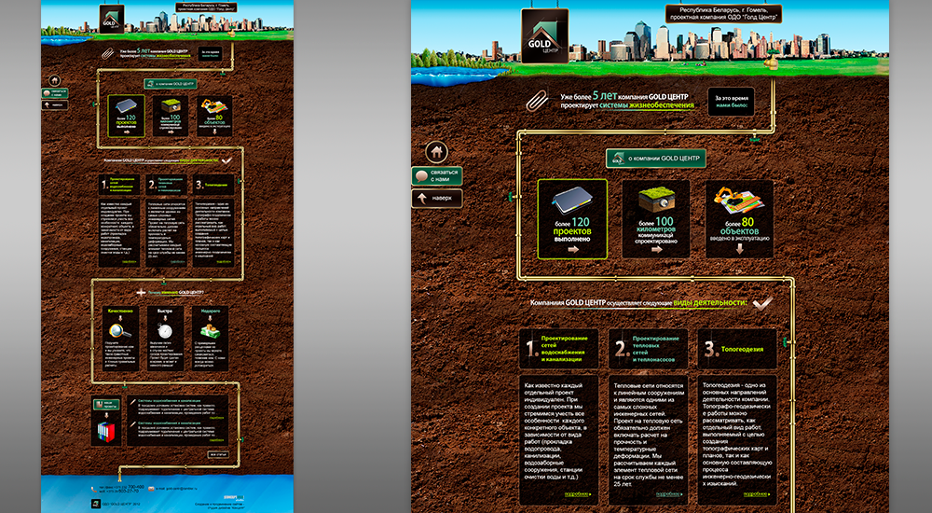This screenshot has height=513, width=932.
Task: Click the stopwatch icon under 'Быстро'
Action: pos(165,330)
